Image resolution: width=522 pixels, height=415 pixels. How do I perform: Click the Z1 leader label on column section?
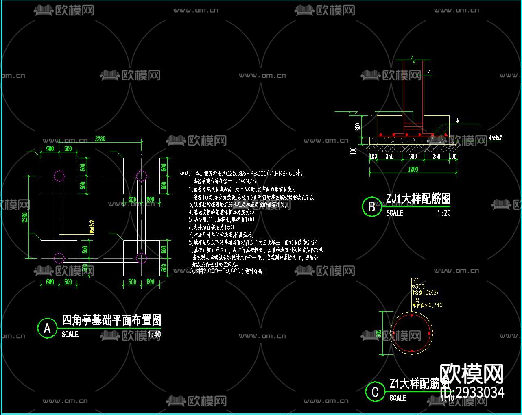tap(431, 71)
